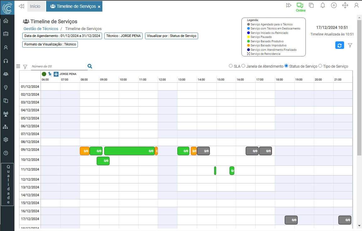Click the magnifier search icon for OS number

click(x=90, y=66)
